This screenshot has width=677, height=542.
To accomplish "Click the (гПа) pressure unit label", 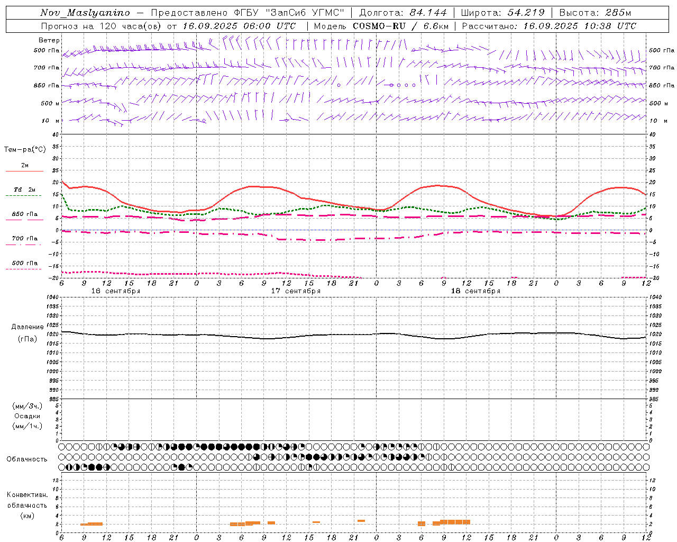I will [x=28, y=339].
